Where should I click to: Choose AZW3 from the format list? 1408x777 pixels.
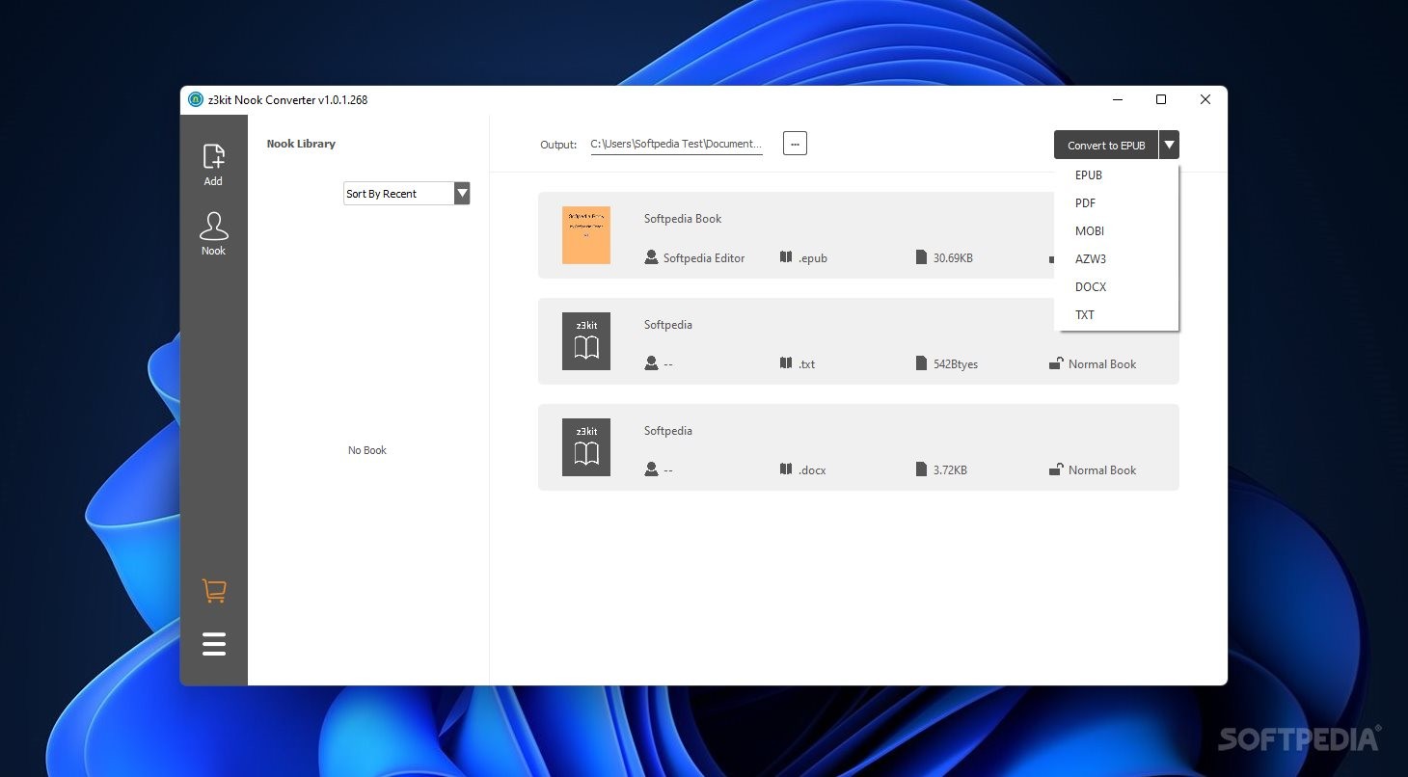pyautogui.click(x=1091, y=259)
